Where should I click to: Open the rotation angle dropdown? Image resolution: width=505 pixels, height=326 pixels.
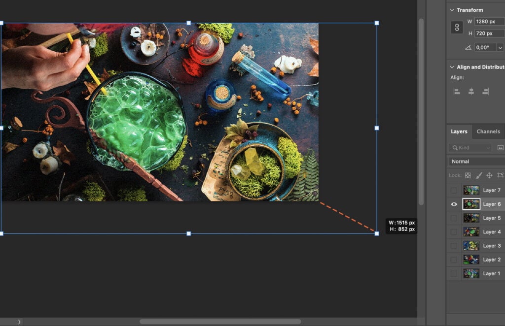click(500, 47)
